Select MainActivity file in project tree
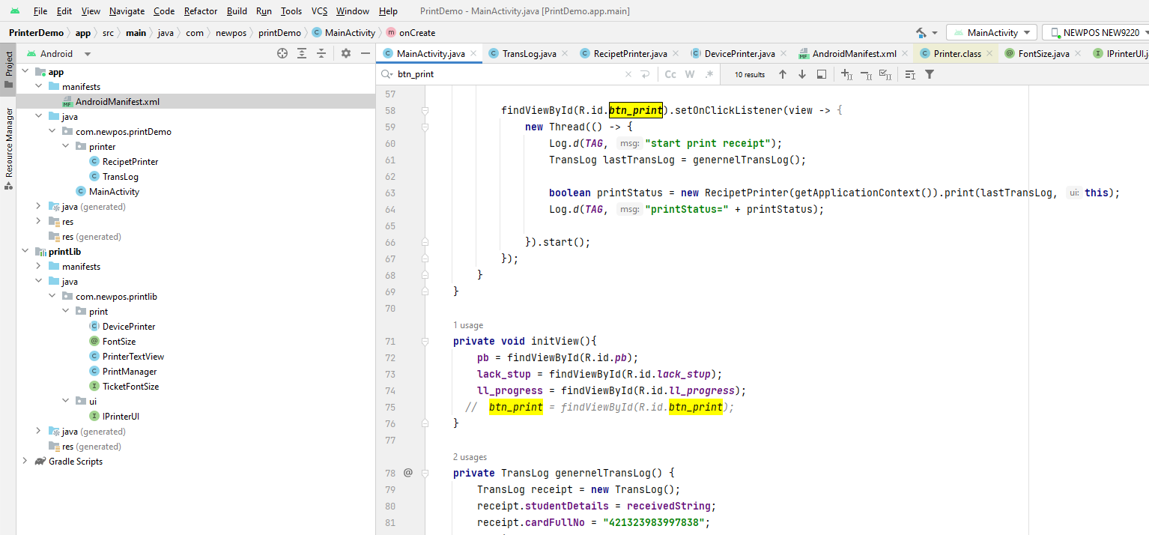The image size is (1149, 535). [x=107, y=192]
